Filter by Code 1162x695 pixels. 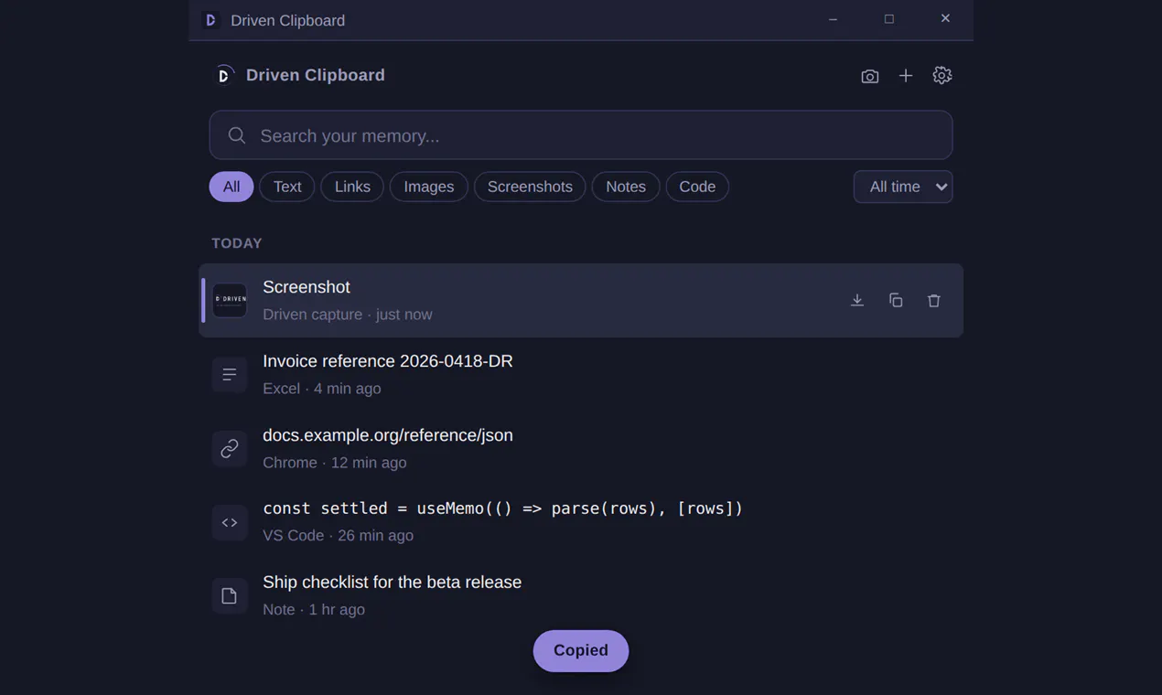[x=697, y=187]
